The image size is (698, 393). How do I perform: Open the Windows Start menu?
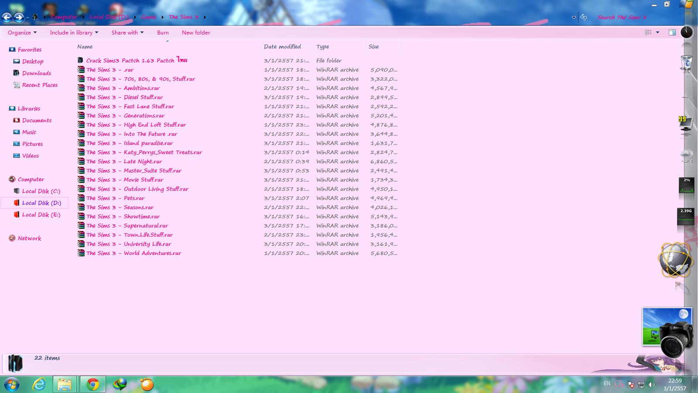12,384
